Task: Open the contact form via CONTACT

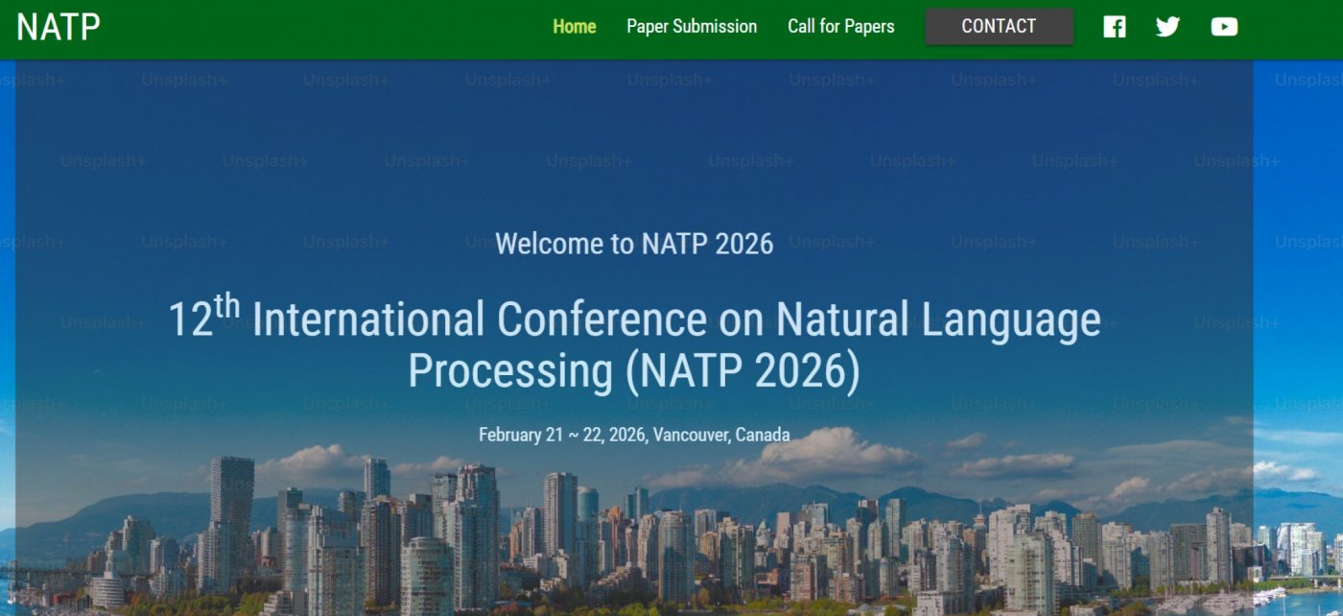Action: pyautogui.click(x=999, y=26)
